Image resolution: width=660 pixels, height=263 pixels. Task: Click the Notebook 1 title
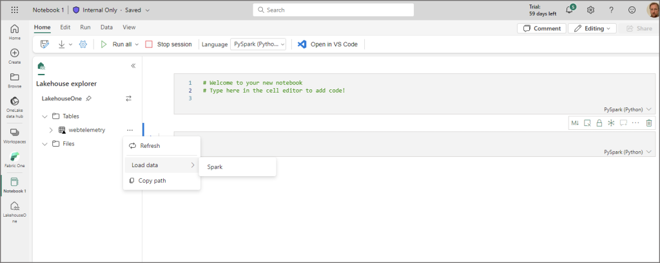(48, 10)
